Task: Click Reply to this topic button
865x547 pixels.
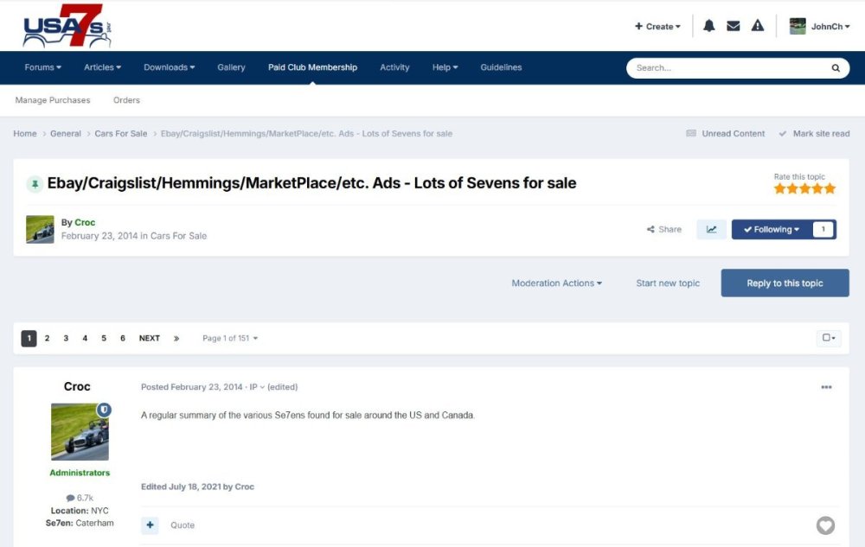Action: point(785,283)
